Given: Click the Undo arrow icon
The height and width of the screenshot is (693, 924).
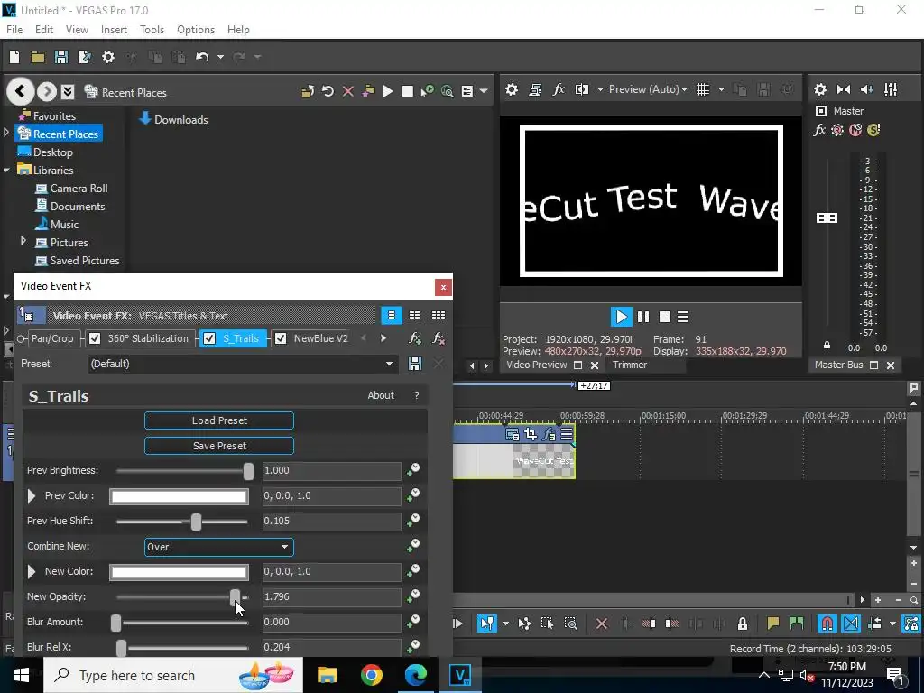Looking at the screenshot, I should pyautogui.click(x=202, y=57).
